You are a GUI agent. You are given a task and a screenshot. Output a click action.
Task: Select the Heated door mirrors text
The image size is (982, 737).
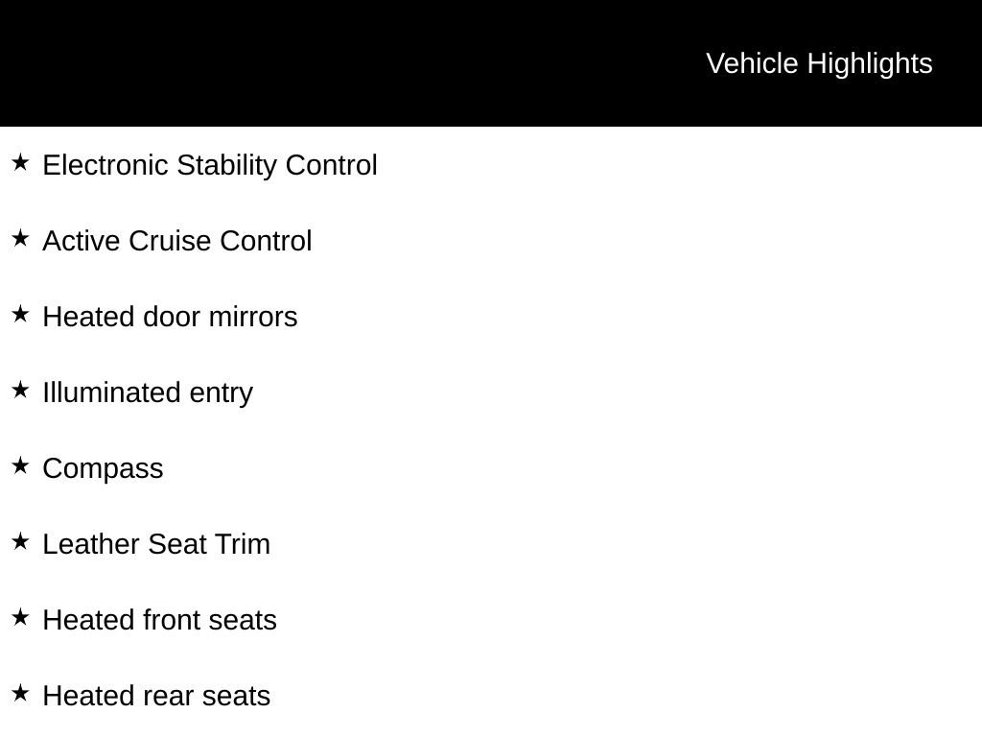tap(170, 317)
